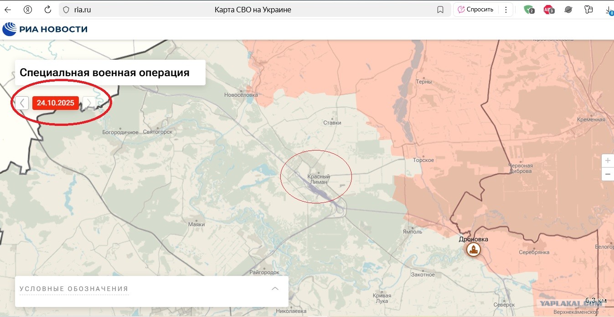Click the 'Дроновка' map label

[473, 239]
